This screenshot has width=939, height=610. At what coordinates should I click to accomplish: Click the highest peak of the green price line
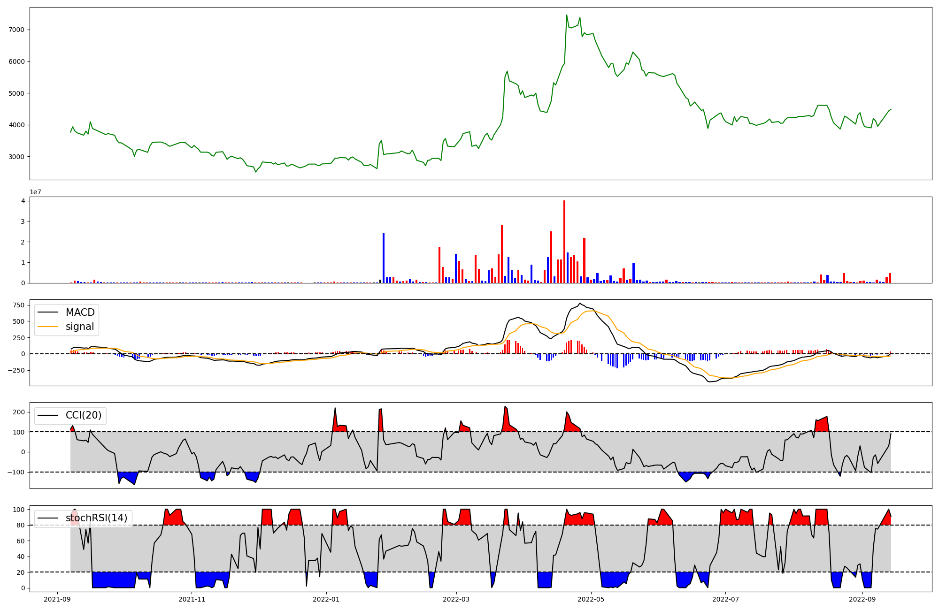coord(567,15)
